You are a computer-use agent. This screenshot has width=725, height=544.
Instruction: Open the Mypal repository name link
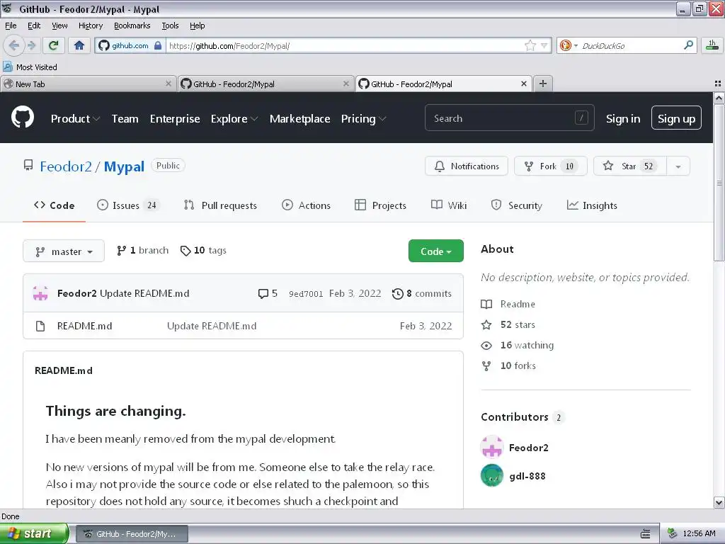click(x=124, y=166)
